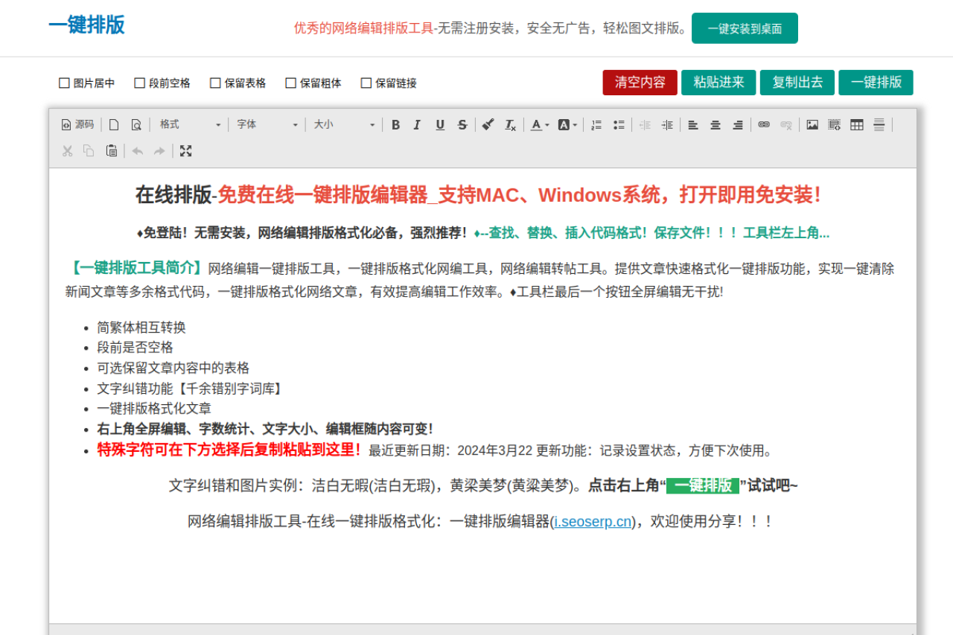Check the 保留表格 option
The height and width of the screenshot is (635, 953).
click(216, 83)
